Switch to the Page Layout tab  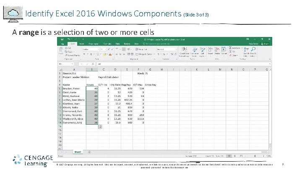94,44
